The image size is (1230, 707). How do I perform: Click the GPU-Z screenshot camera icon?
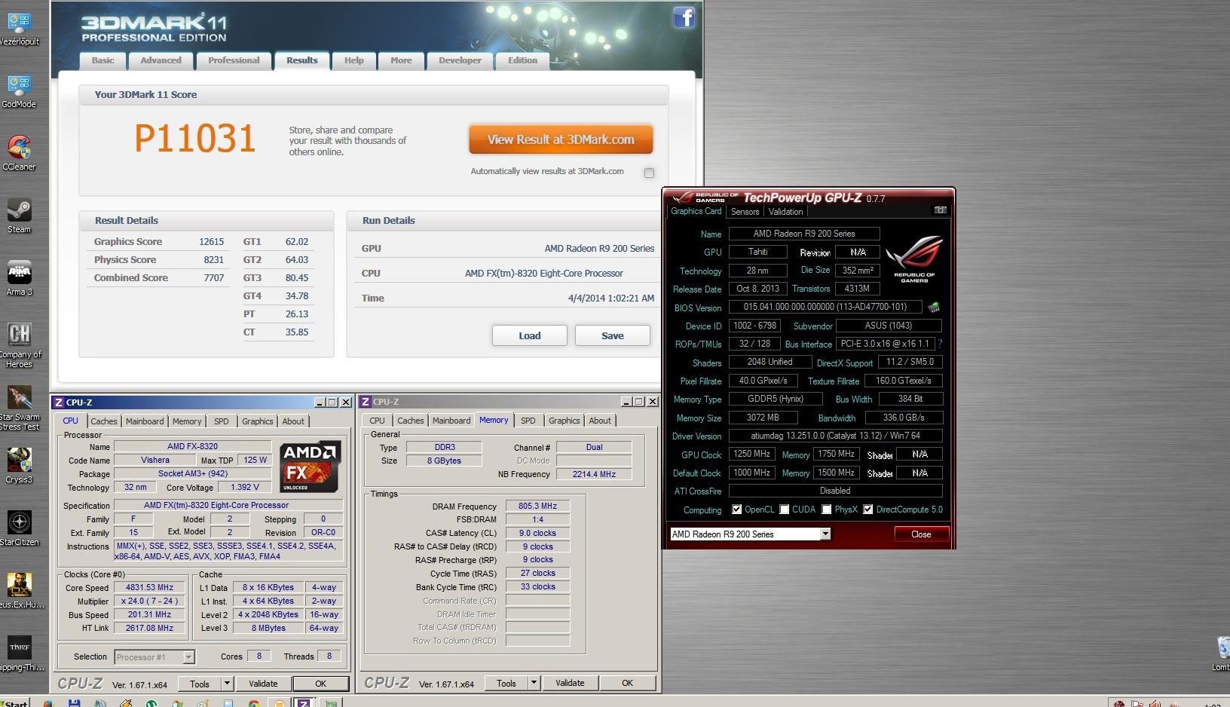(x=940, y=210)
